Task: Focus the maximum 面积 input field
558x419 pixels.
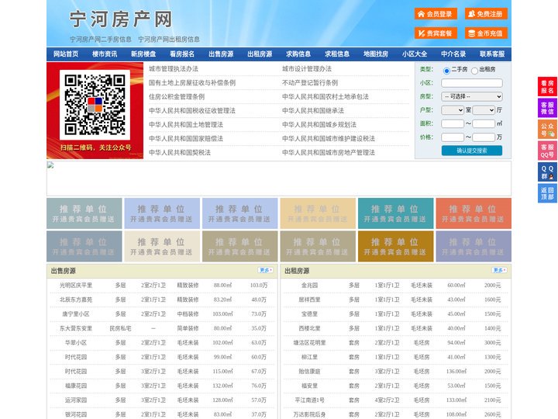Action: [484, 123]
